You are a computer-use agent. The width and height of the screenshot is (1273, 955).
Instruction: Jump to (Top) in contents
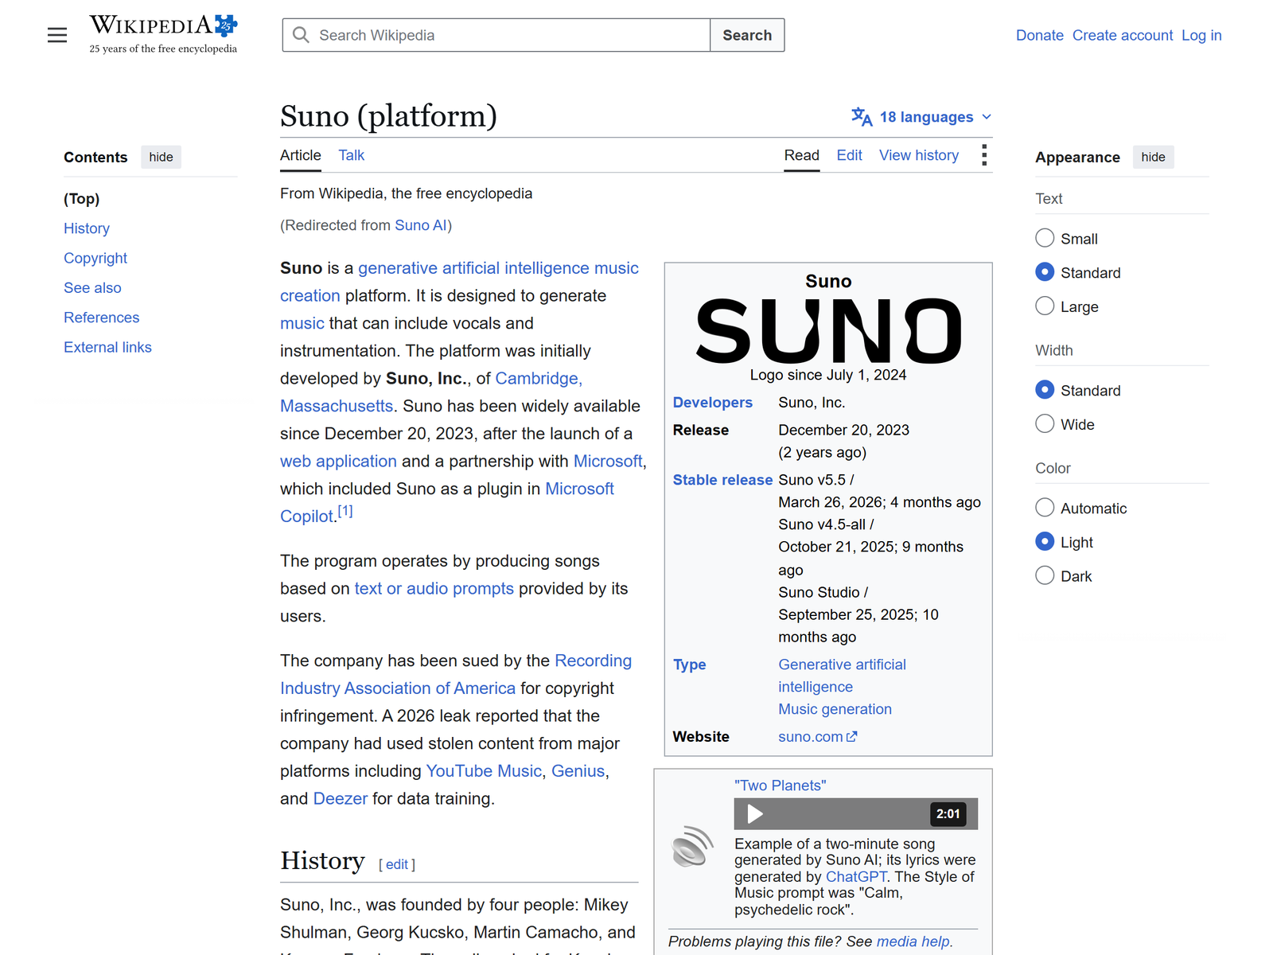pyautogui.click(x=82, y=199)
